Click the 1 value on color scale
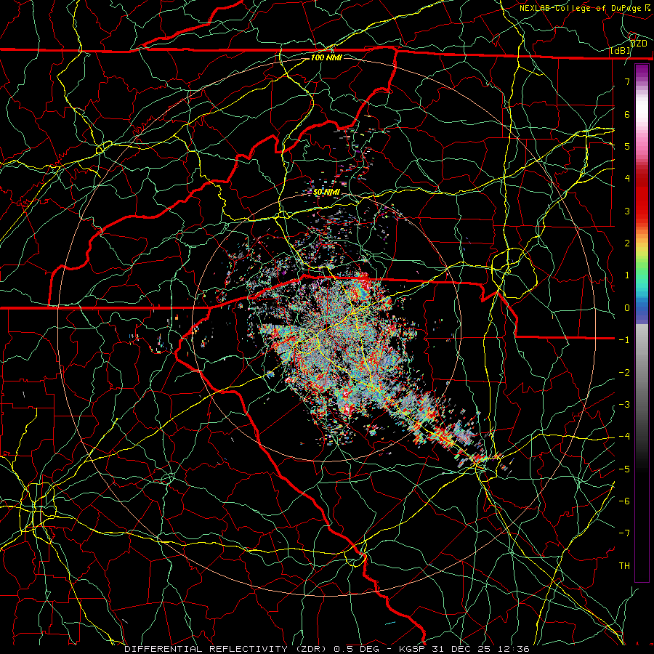 (x=627, y=275)
